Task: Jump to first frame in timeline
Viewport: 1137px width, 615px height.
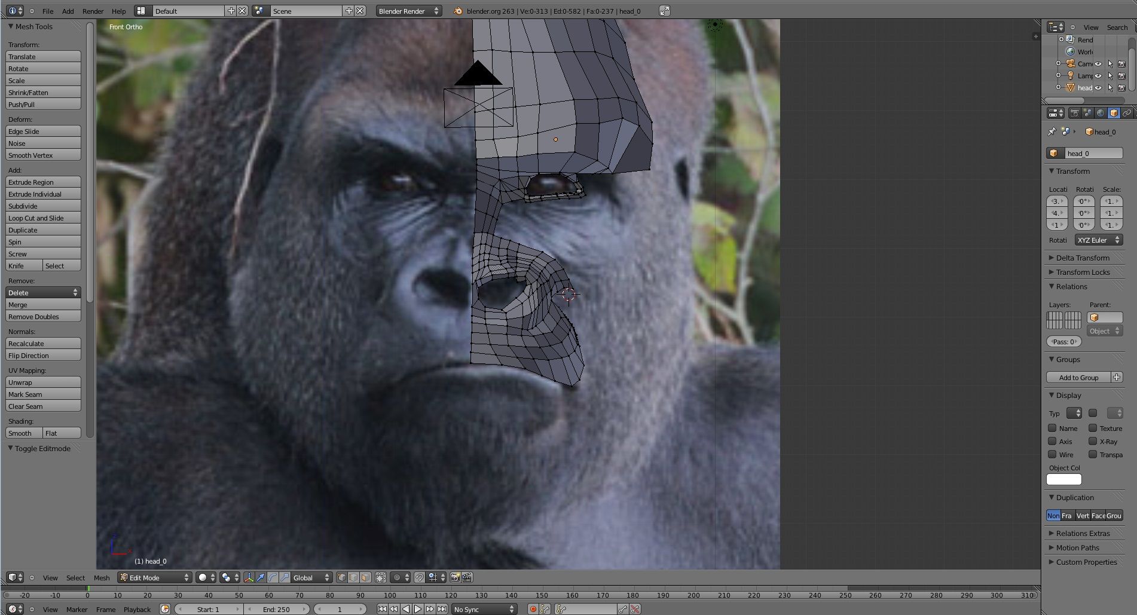Action: pyautogui.click(x=382, y=609)
